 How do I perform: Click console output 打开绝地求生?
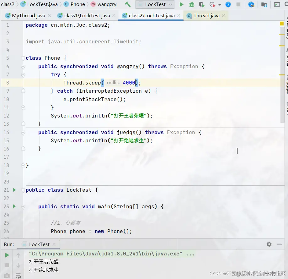(x=44, y=270)
